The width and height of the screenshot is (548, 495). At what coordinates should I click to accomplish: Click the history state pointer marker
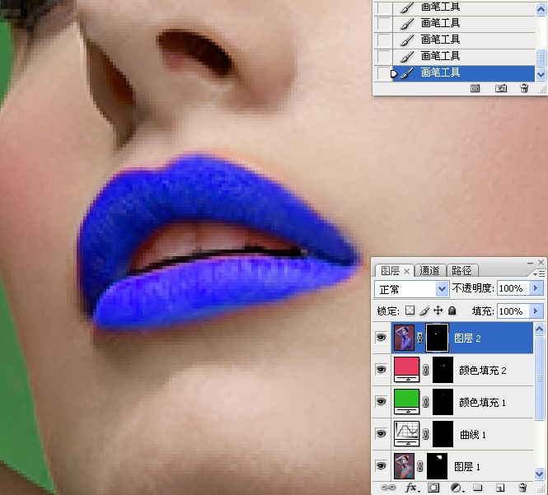pos(394,73)
